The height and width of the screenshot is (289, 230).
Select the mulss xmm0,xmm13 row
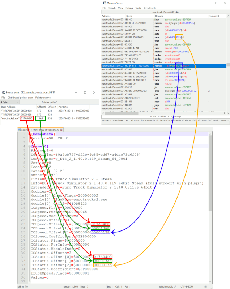(x=164, y=55)
